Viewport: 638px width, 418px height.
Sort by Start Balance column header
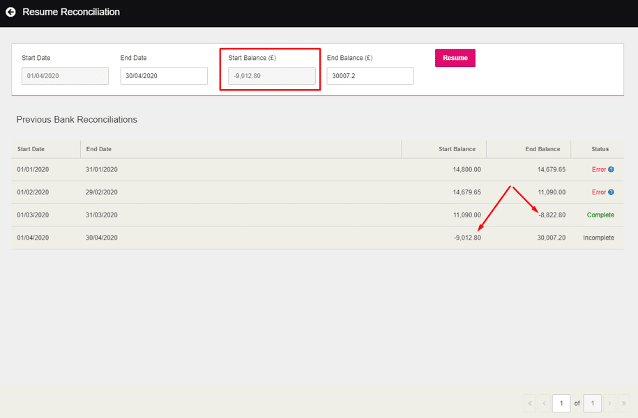click(x=457, y=149)
